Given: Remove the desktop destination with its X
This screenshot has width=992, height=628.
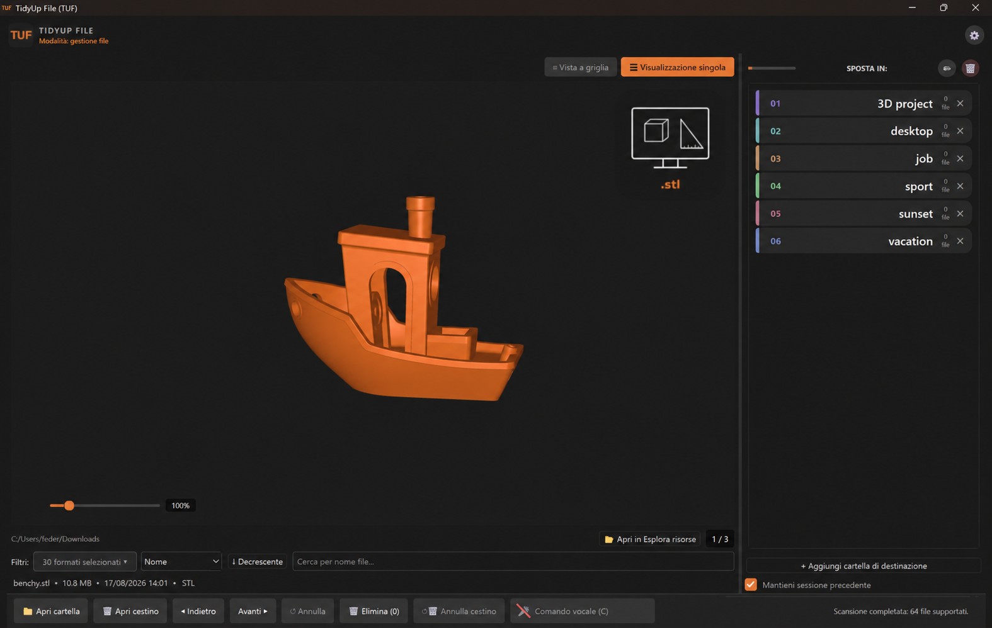Looking at the screenshot, I should (960, 131).
